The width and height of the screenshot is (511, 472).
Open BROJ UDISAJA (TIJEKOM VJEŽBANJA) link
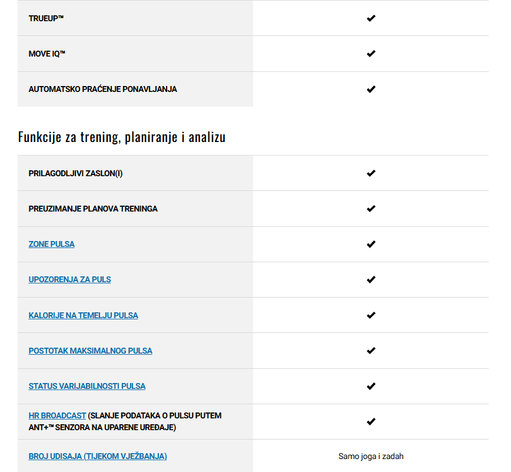tap(98, 456)
